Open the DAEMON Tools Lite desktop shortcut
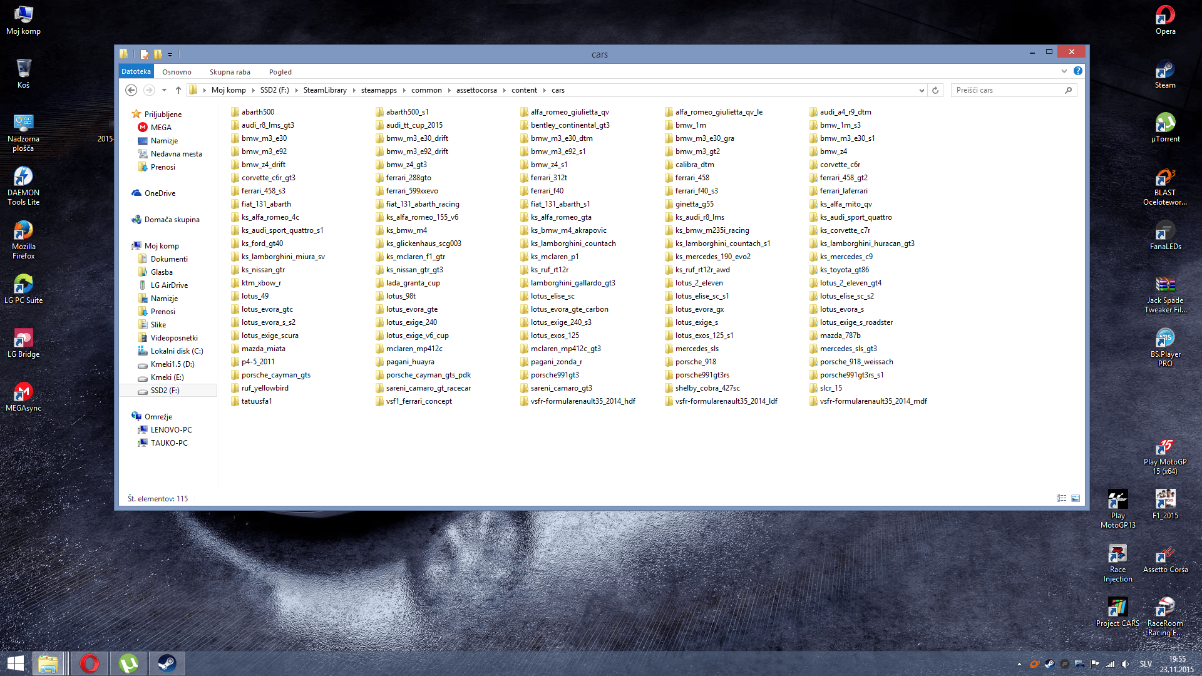The width and height of the screenshot is (1202, 676). tap(23, 186)
